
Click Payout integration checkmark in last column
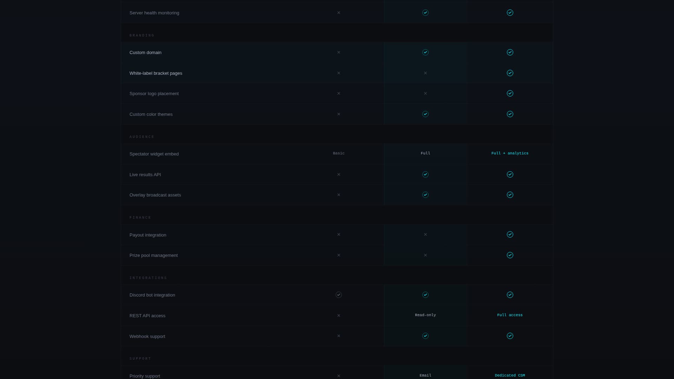click(510, 234)
